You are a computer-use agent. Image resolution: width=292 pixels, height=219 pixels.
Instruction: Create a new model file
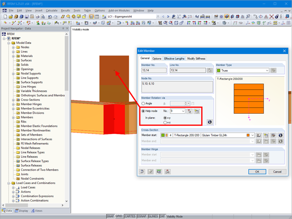5,17
